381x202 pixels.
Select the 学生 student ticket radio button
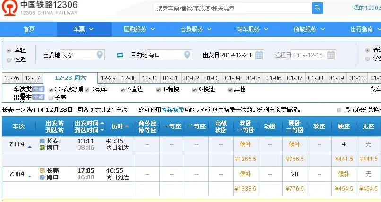367,59
